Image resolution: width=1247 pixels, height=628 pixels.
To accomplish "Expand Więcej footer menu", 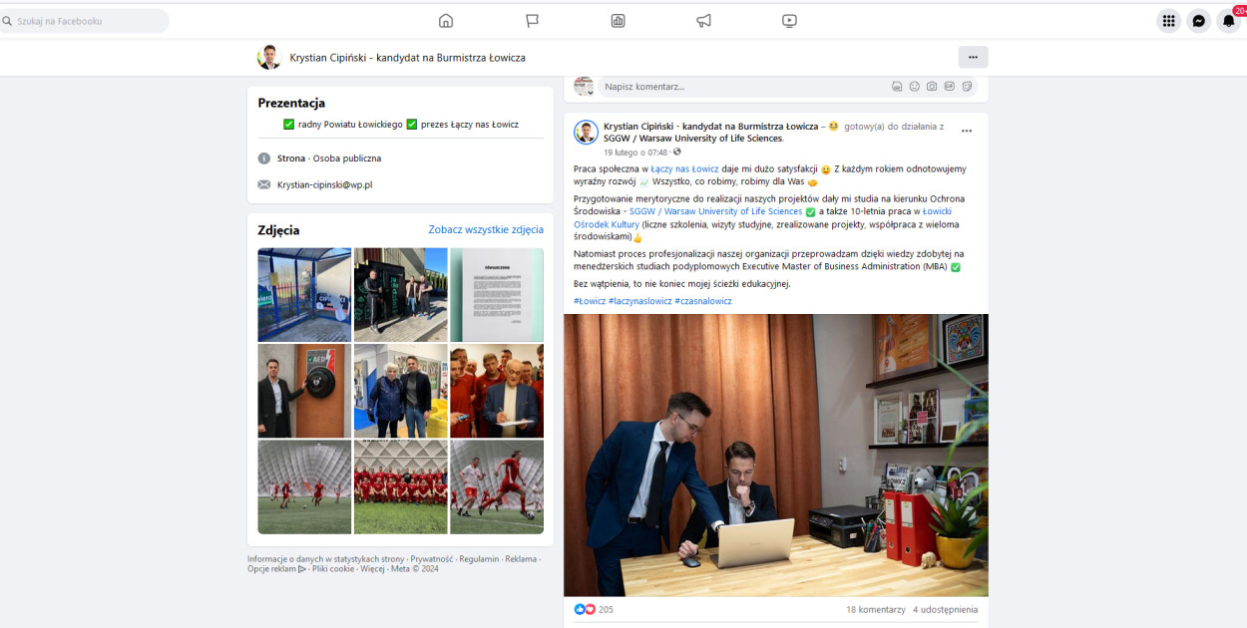I will coord(372,569).
